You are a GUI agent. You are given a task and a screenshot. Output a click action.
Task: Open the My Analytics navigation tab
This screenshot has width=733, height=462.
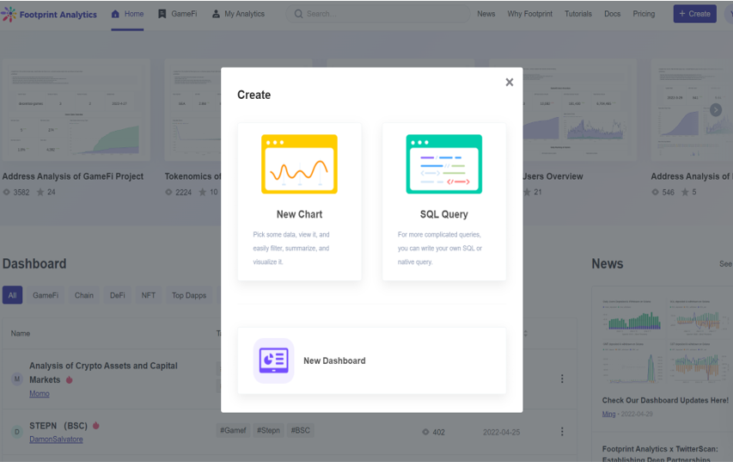(238, 14)
